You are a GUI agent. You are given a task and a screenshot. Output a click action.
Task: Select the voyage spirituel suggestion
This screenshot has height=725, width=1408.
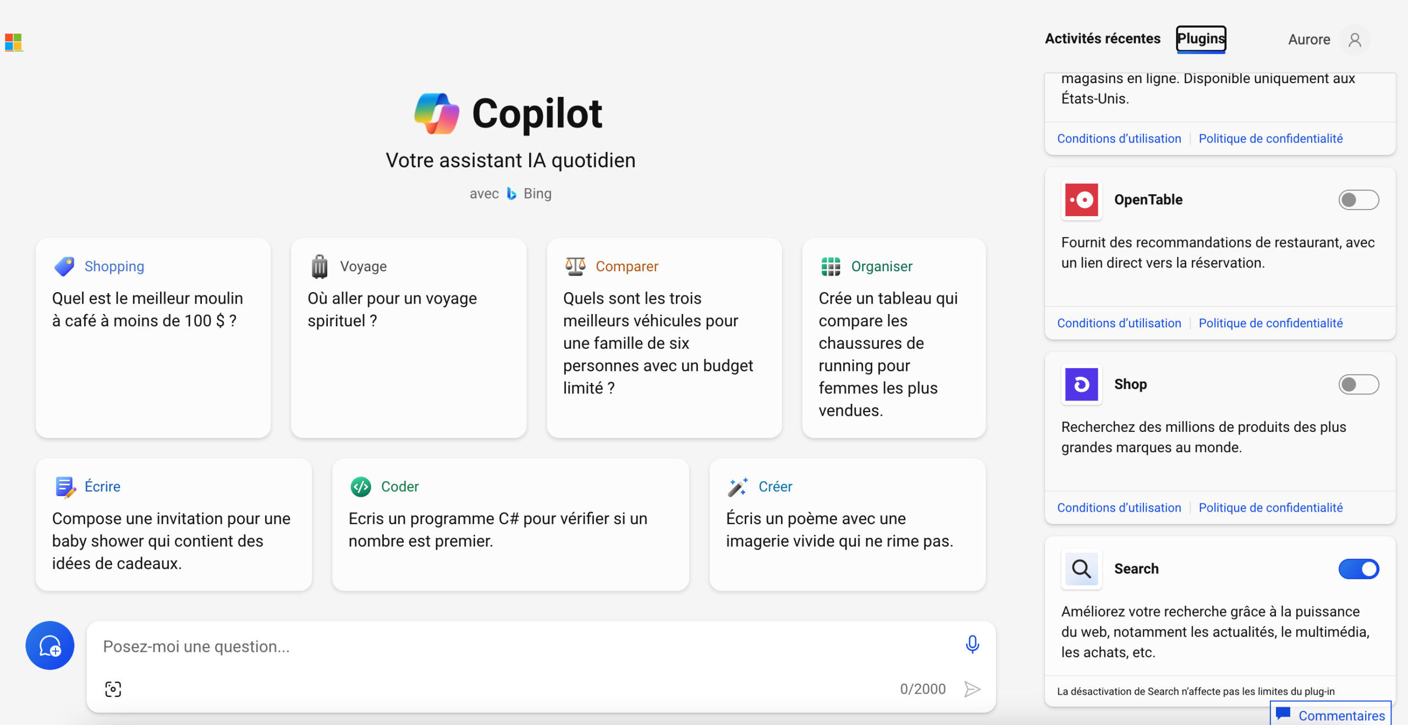409,338
